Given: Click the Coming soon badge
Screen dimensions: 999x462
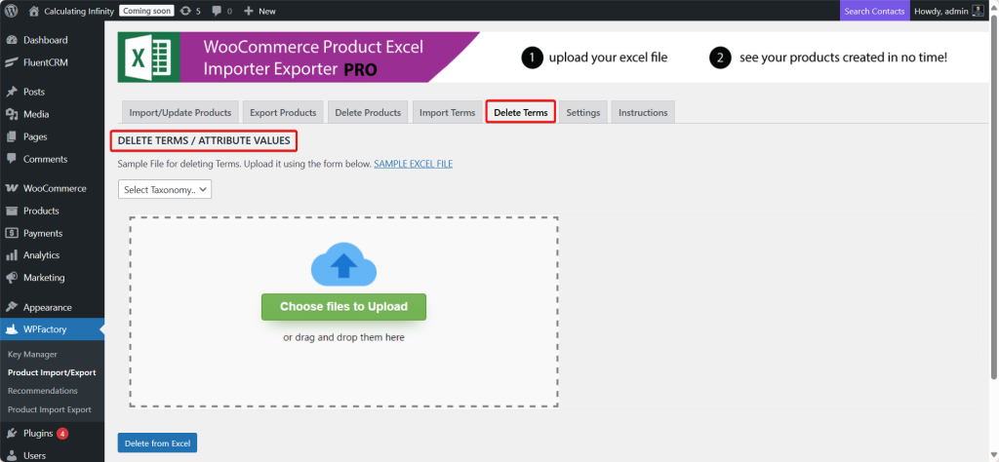Looking at the screenshot, I should coord(146,11).
